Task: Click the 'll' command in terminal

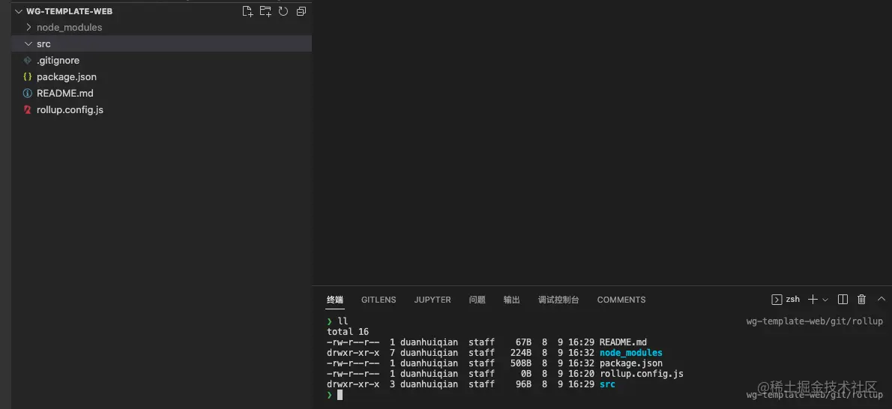Action: 343,321
